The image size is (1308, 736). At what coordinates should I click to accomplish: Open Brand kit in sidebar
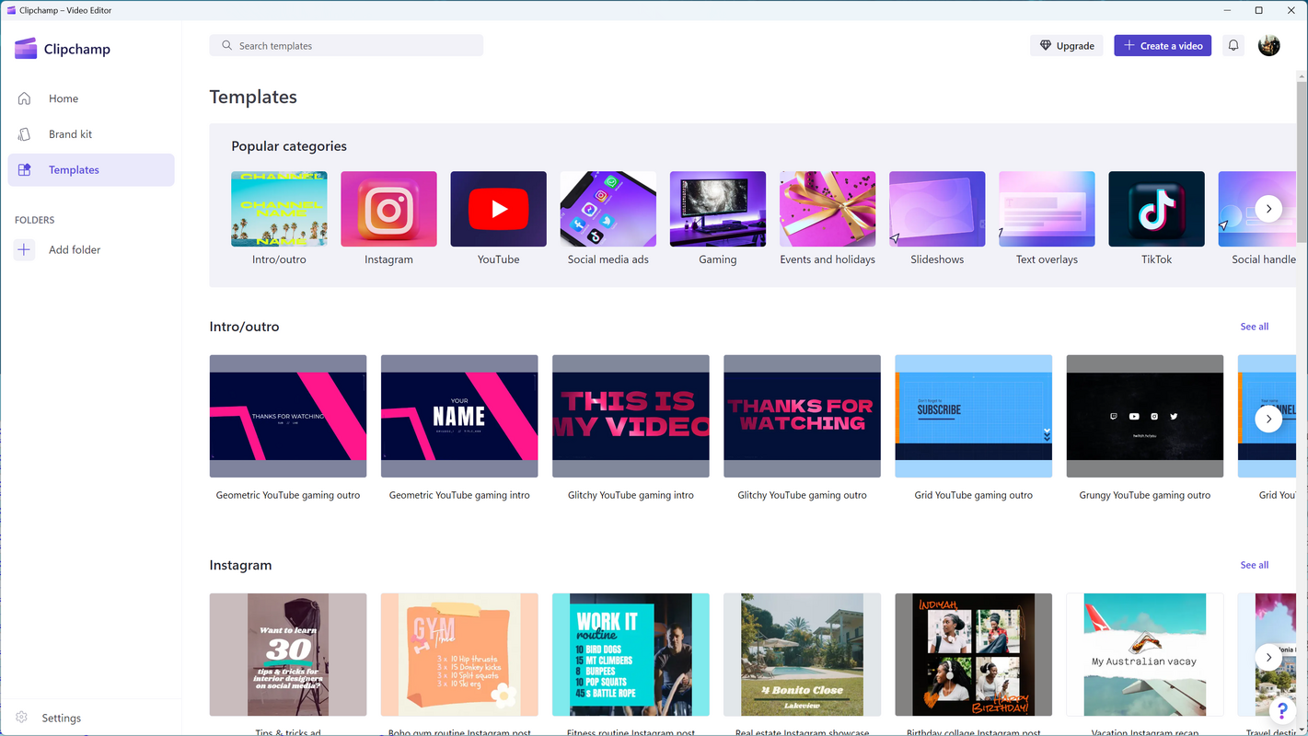[x=70, y=134]
